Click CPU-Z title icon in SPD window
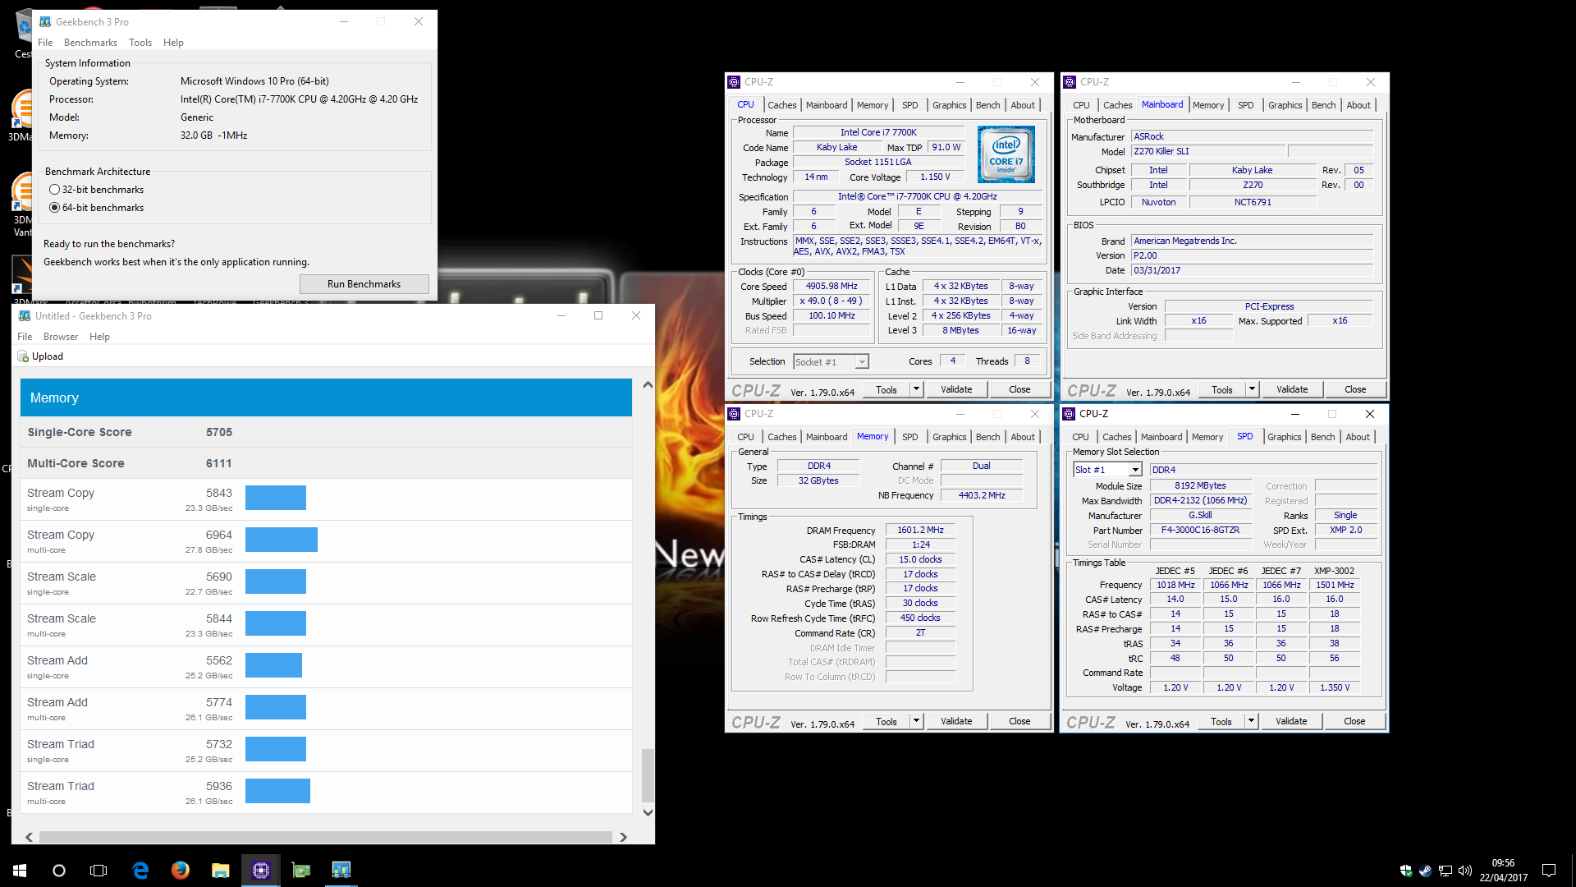 pos(1069,414)
